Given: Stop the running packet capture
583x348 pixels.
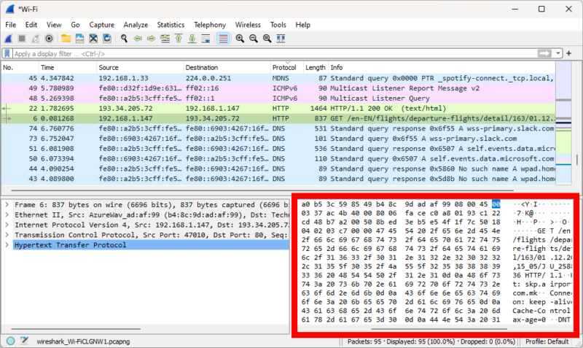Looking at the screenshot, I should (22, 39).
